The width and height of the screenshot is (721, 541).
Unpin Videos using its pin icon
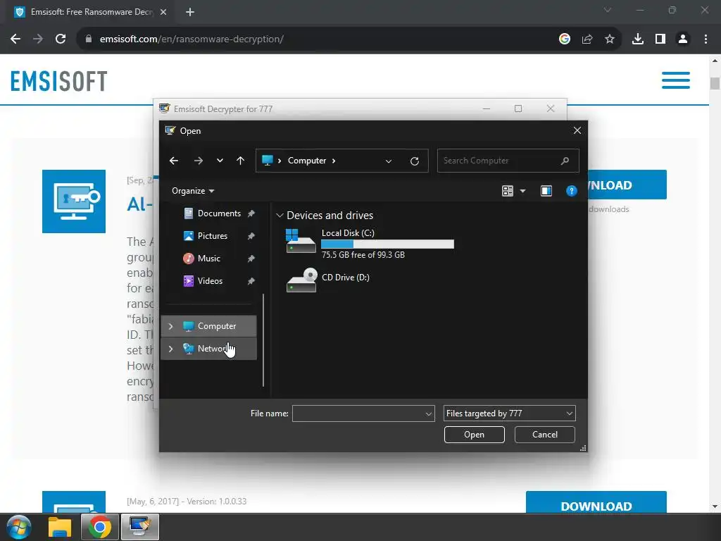[x=251, y=281]
